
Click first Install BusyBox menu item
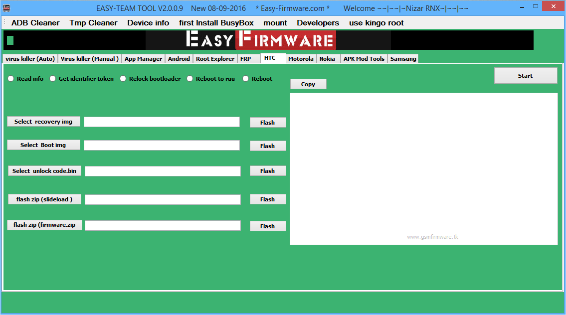pos(216,23)
